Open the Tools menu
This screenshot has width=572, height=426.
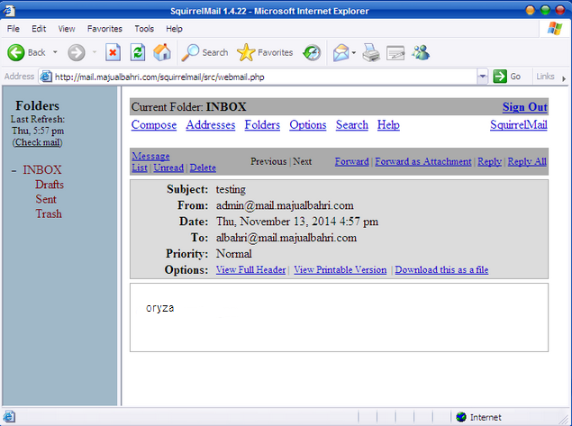pos(144,29)
